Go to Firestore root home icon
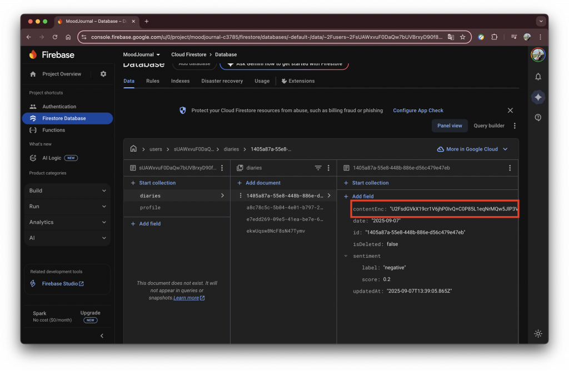569x371 pixels. pos(133,149)
